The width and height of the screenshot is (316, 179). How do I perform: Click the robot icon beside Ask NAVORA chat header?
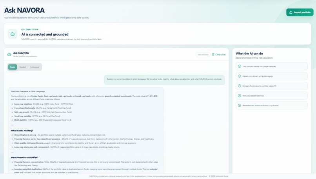[x=9, y=54]
